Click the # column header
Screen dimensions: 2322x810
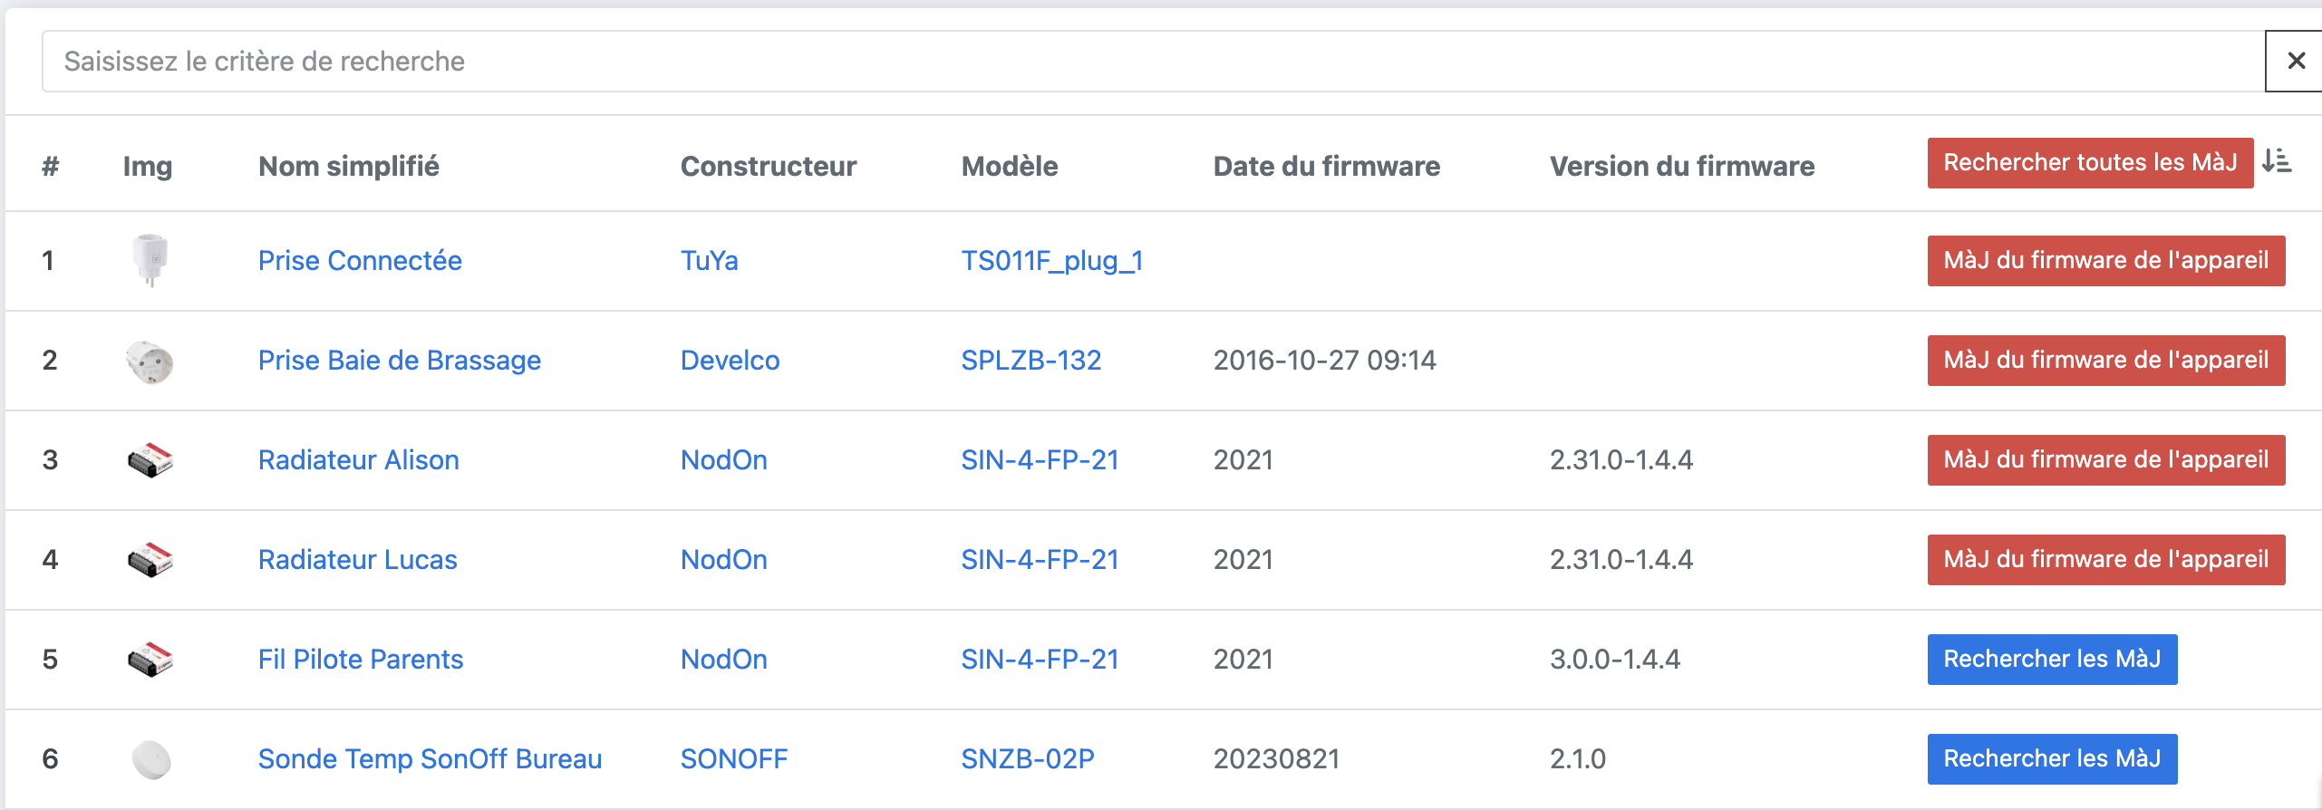coord(51,167)
